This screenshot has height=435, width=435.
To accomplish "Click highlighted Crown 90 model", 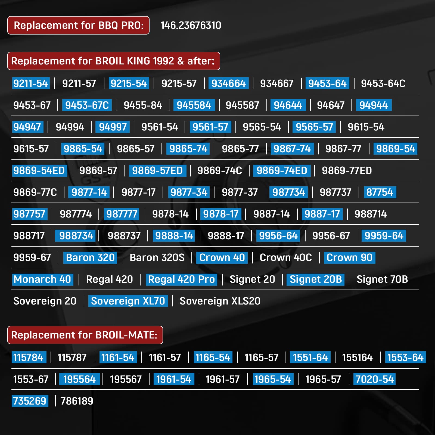I will click(x=350, y=257).
